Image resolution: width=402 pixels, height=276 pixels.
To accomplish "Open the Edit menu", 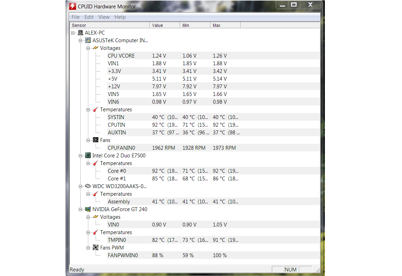I will tap(89, 17).
